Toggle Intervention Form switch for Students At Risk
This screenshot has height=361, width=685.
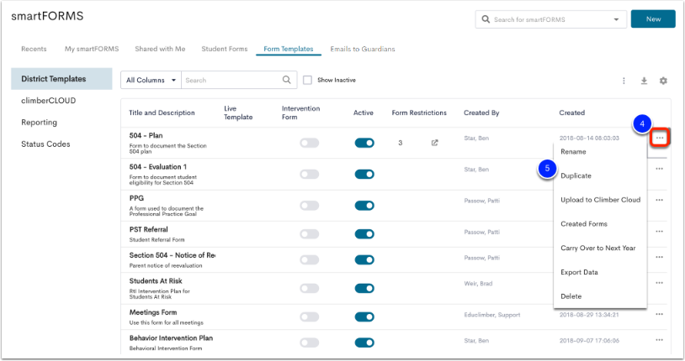(310, 288)
